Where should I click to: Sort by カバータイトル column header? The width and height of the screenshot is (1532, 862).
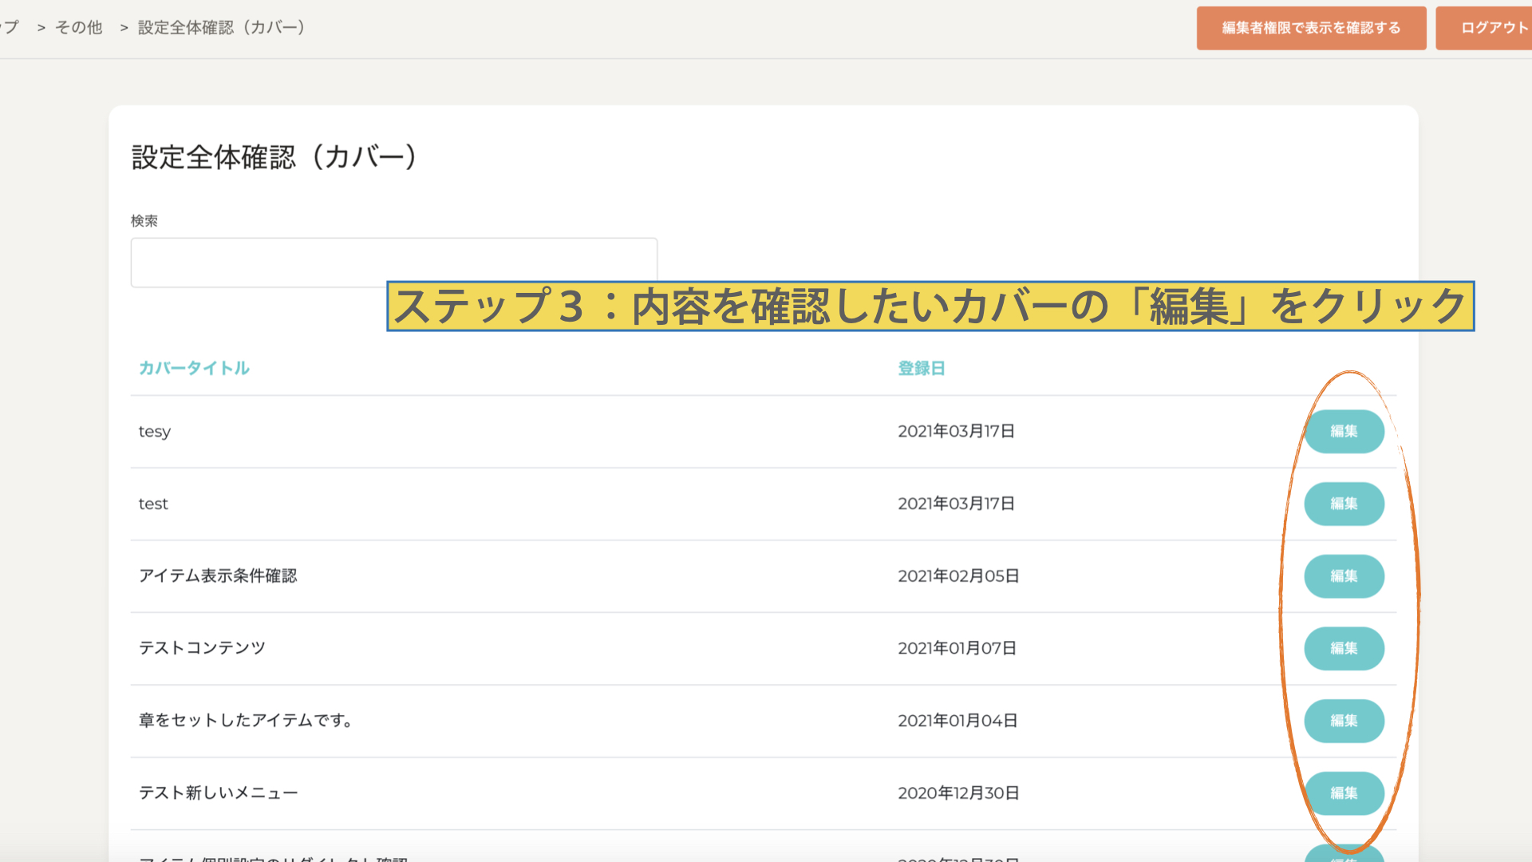pos(194,368)
